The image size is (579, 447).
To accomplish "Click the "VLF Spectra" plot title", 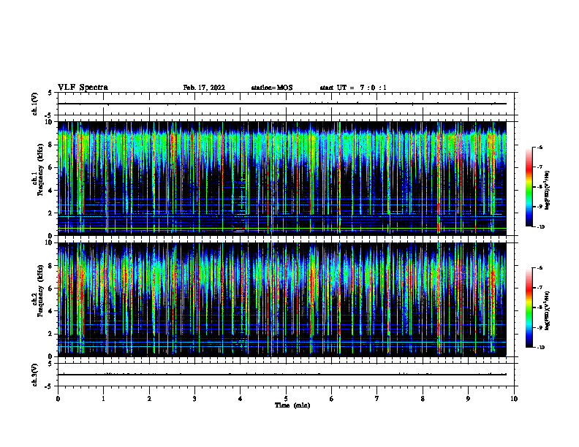I will tap(83, 88).
